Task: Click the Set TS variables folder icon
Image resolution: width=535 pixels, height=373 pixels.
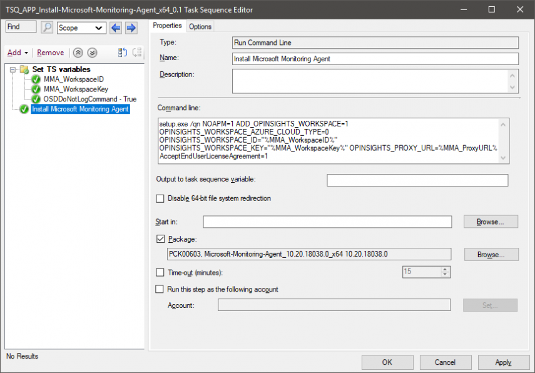Action: tap(24, 69)
